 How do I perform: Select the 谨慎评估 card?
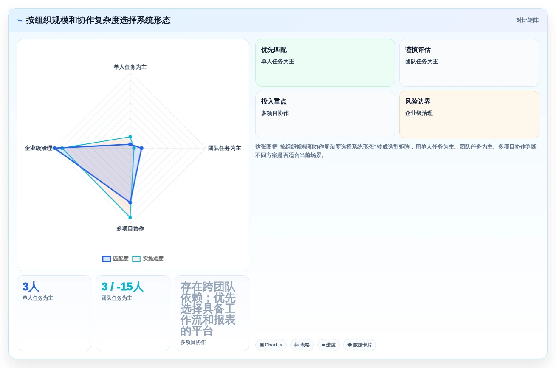(469, 63)
